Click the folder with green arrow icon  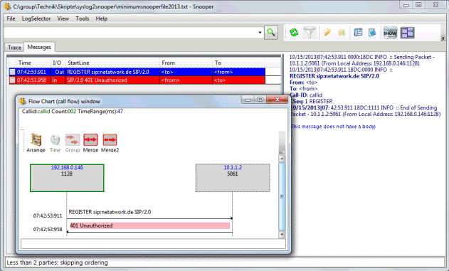tap(342, 32)
